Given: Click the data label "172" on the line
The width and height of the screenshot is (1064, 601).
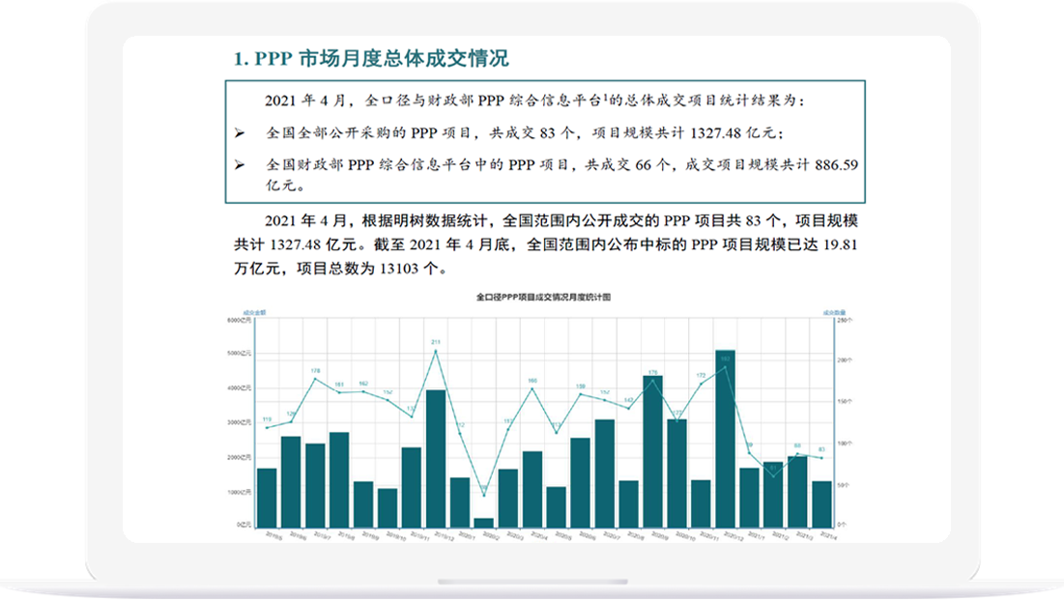Looking at the screenshot, I should [701, 375].
